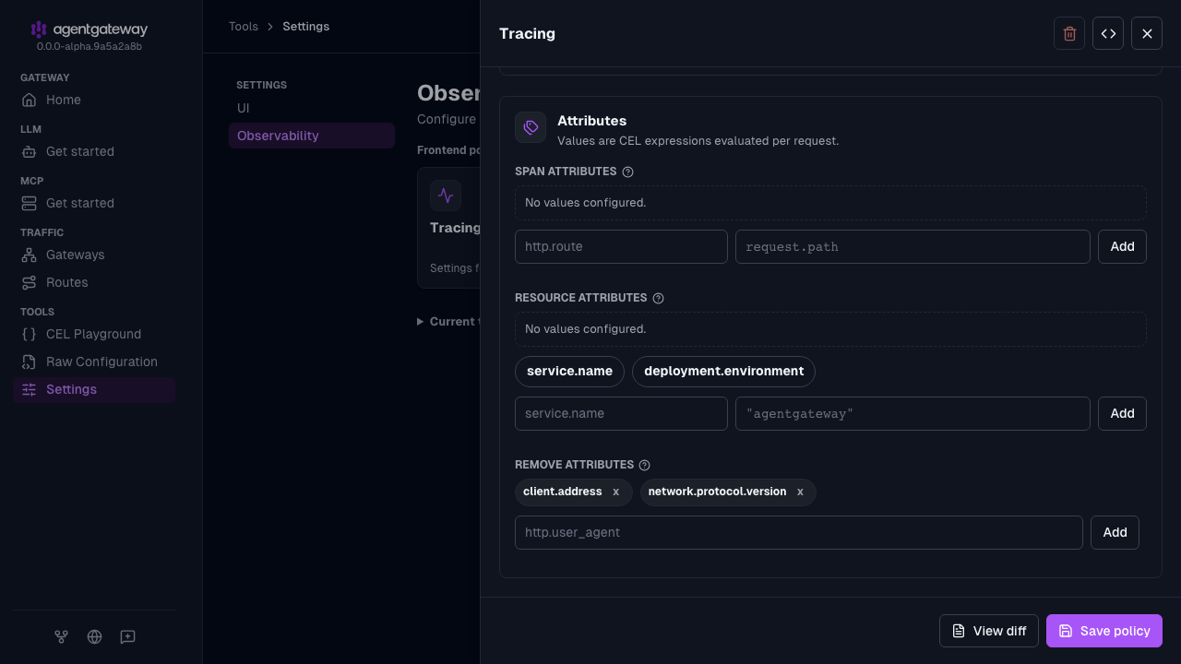Focus resource expression field "agentgateway"

pyautogui.click(x=913, y=413)
